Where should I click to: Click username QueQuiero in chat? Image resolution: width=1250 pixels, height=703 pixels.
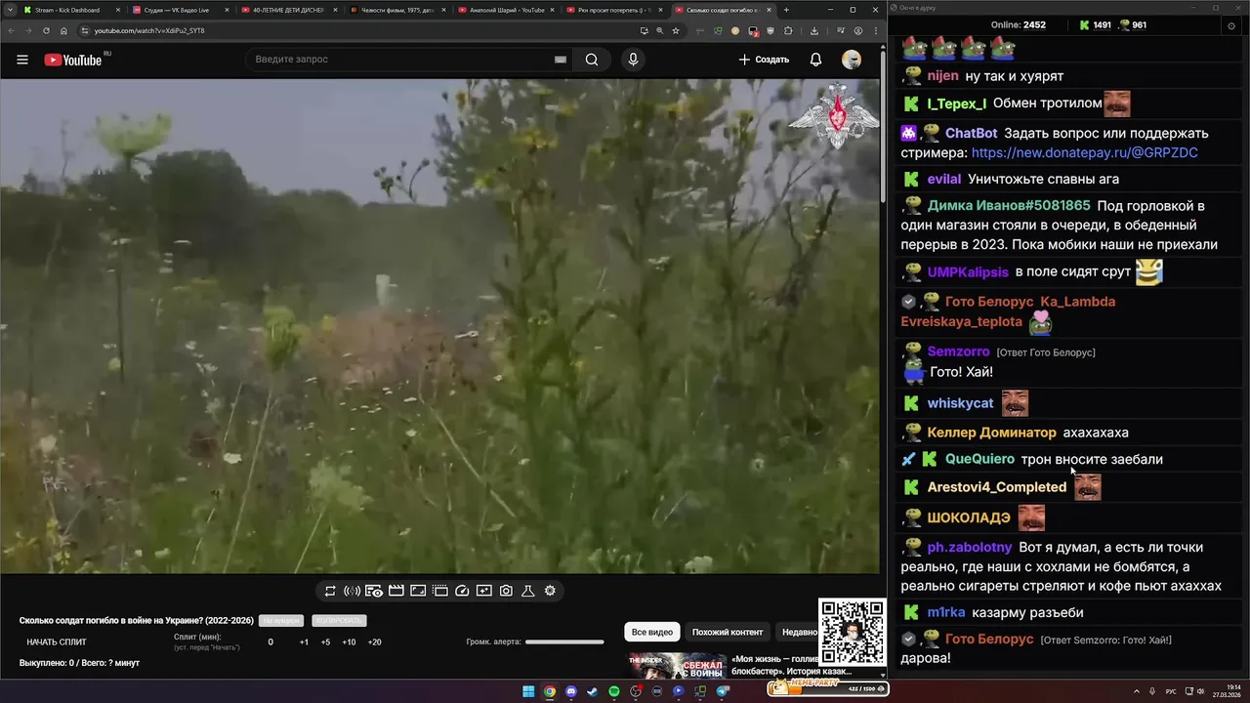coord(979,459)
